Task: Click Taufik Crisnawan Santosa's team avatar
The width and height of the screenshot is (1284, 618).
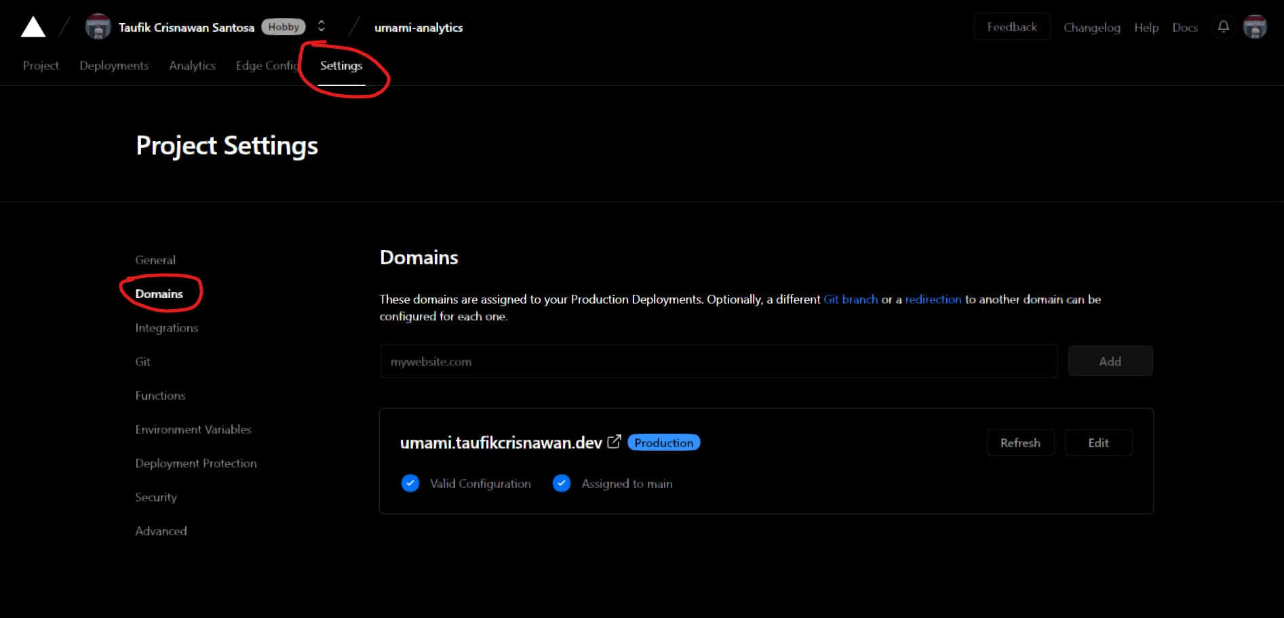Action: click(98, 26)
